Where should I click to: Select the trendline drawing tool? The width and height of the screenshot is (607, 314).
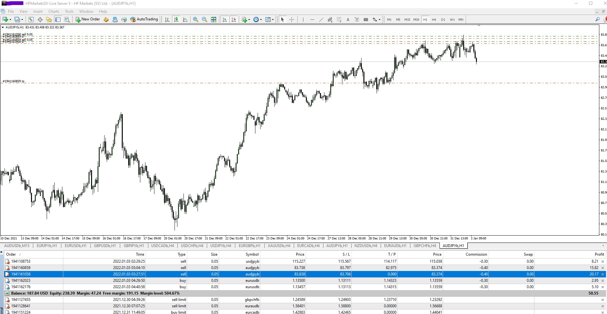point(321,19)
